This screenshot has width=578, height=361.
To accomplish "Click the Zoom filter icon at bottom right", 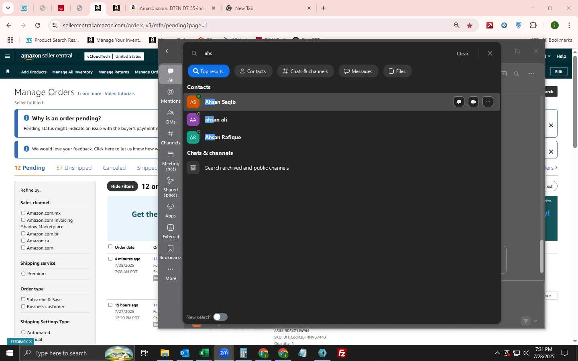I will [x=525, y=321].
